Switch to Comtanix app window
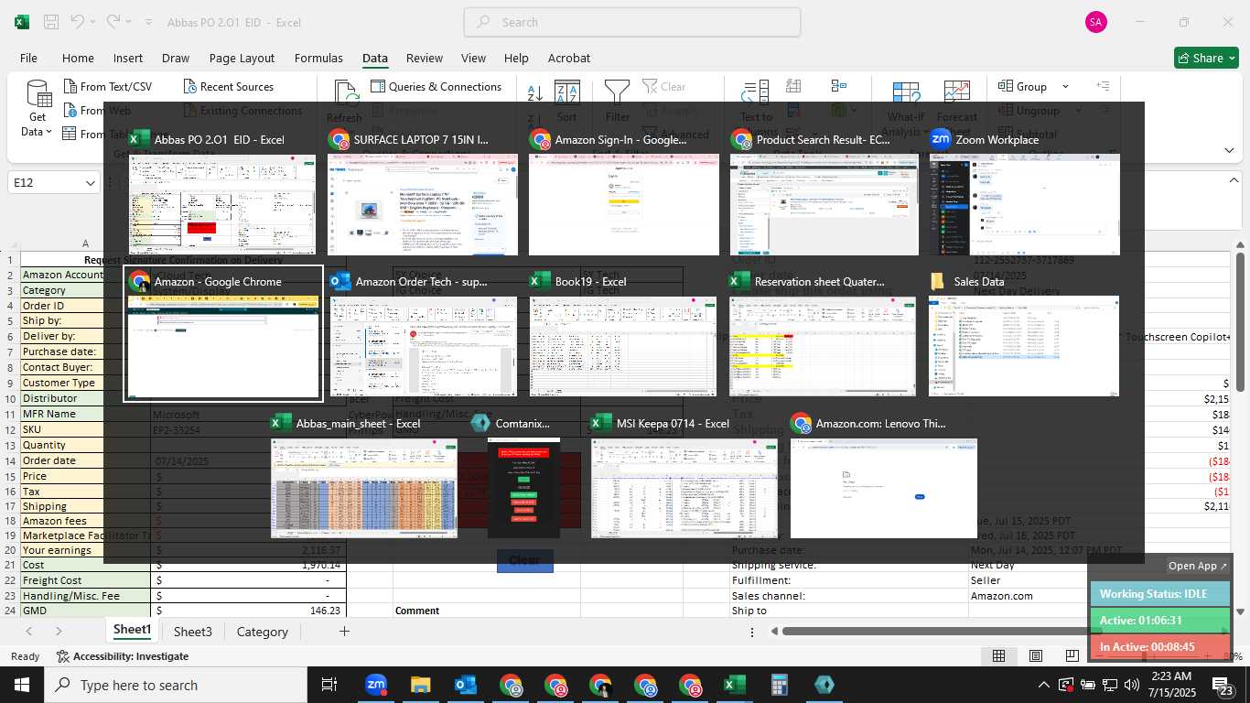Image resolution: width=1250 pixels, height=703 pixels. 523,476
